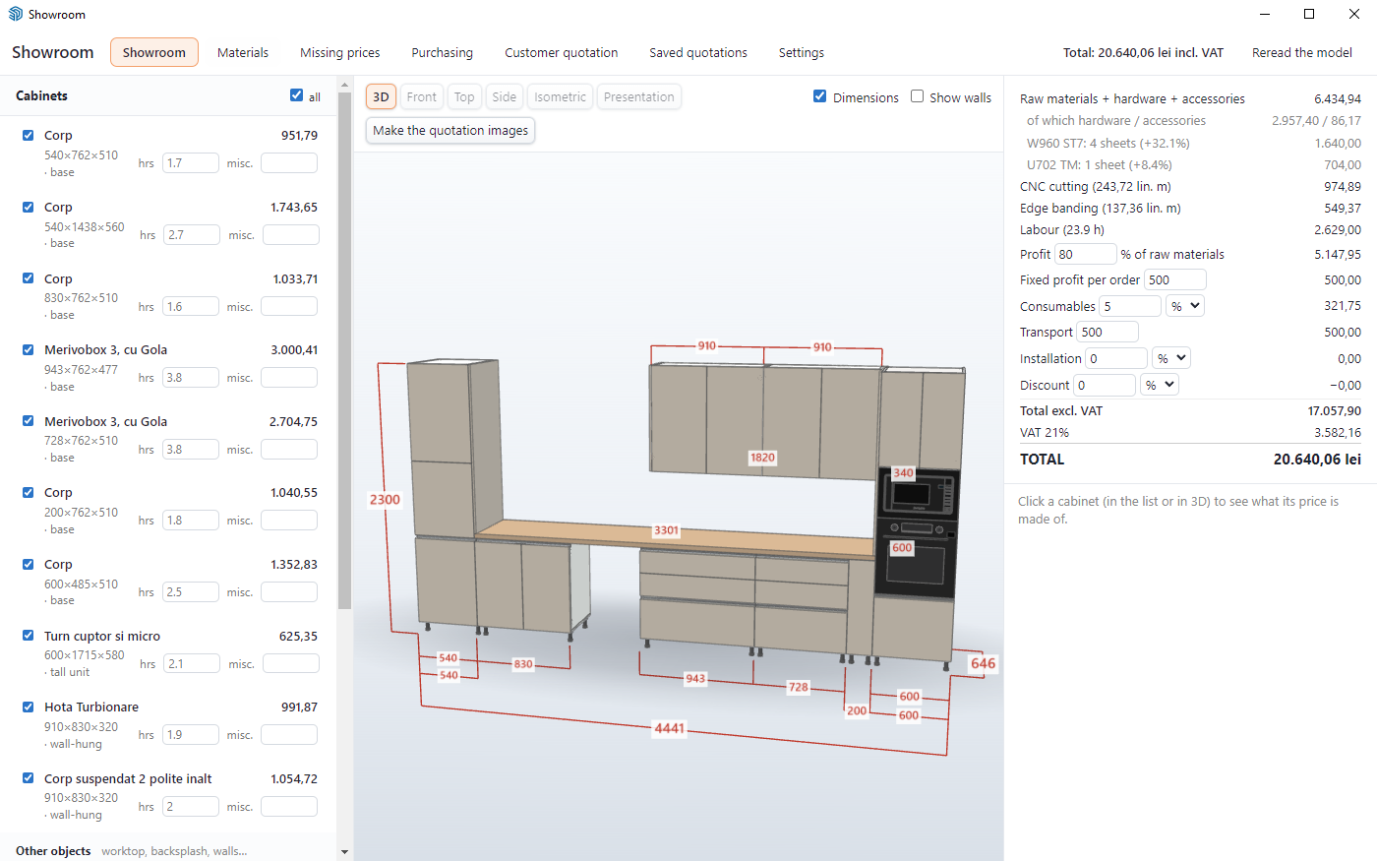Uncheck the 'all' cabinets checkbox
Viewport: 1377px width, 861px height.
296,95
